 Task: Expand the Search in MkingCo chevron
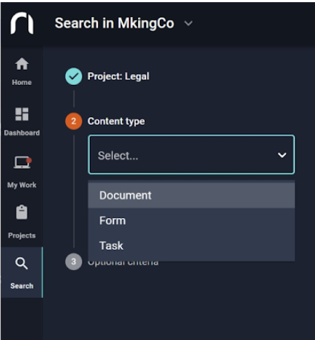point(189,23)
